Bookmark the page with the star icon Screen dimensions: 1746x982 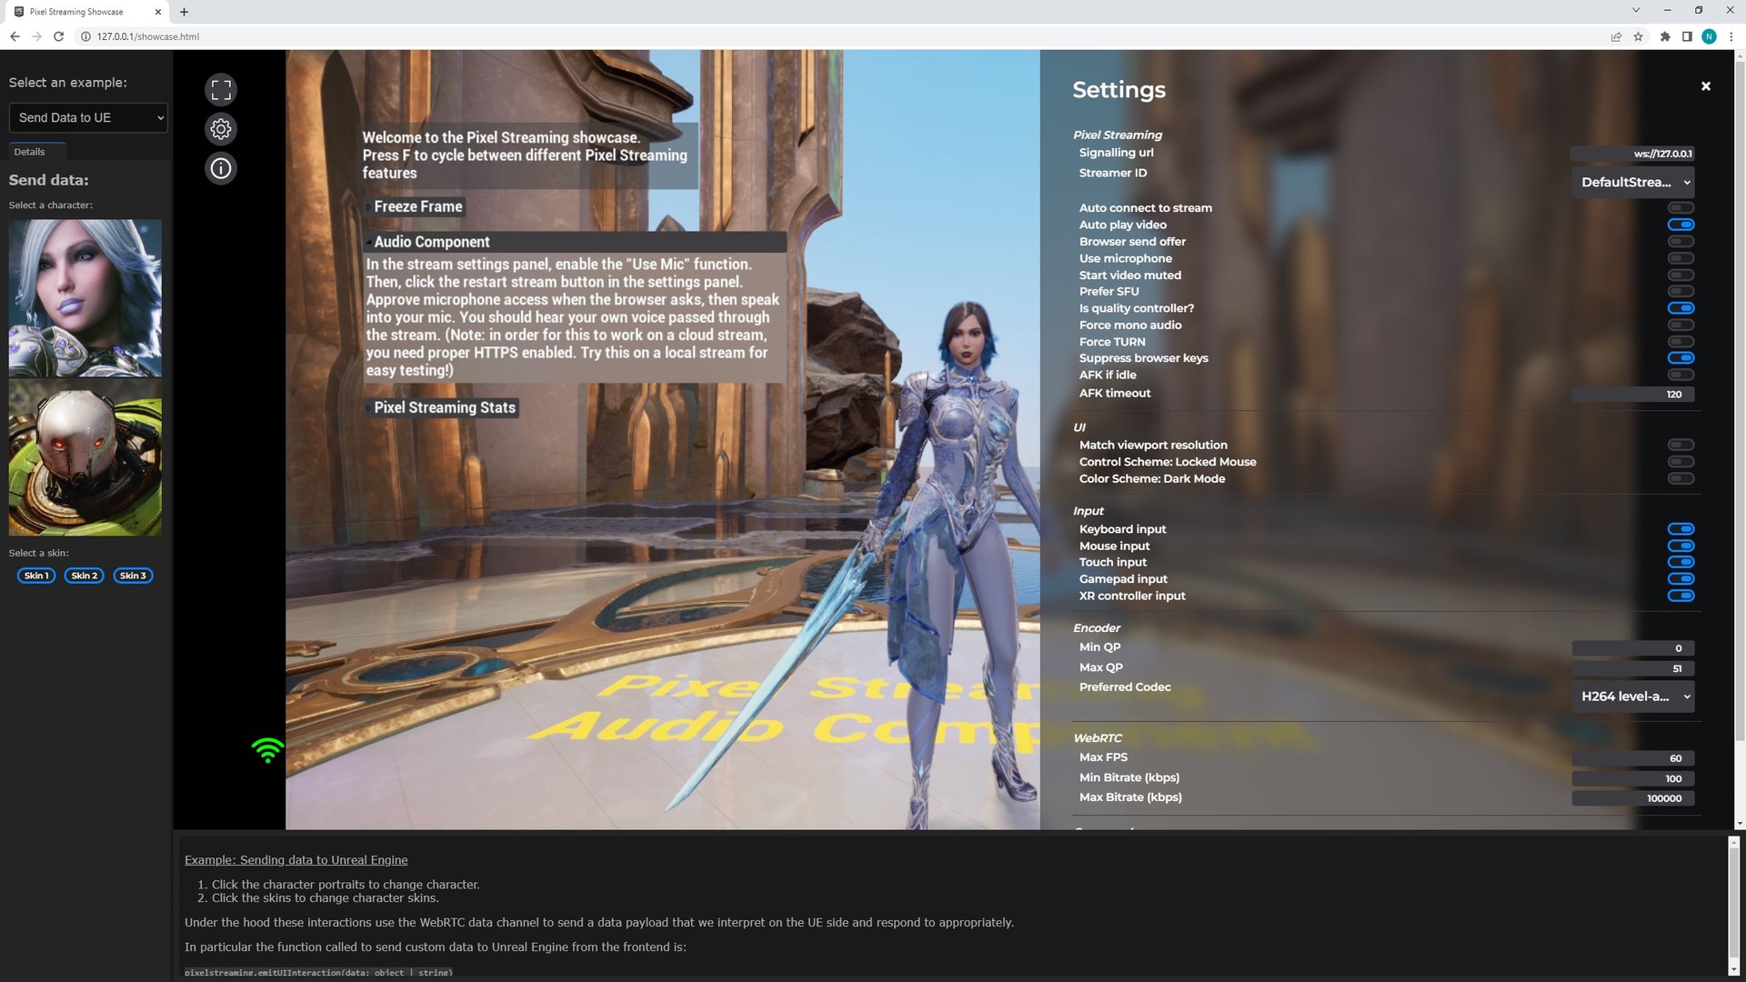(x=1638, y=36)
